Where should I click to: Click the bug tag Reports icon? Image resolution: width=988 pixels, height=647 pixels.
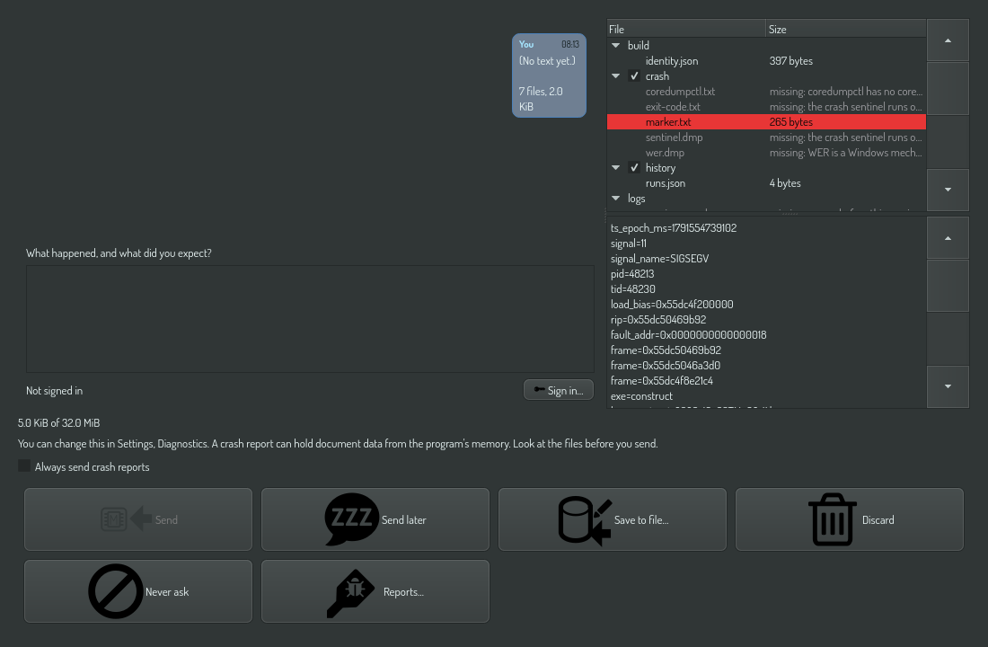pyautogui.click(x=351, y=593)
